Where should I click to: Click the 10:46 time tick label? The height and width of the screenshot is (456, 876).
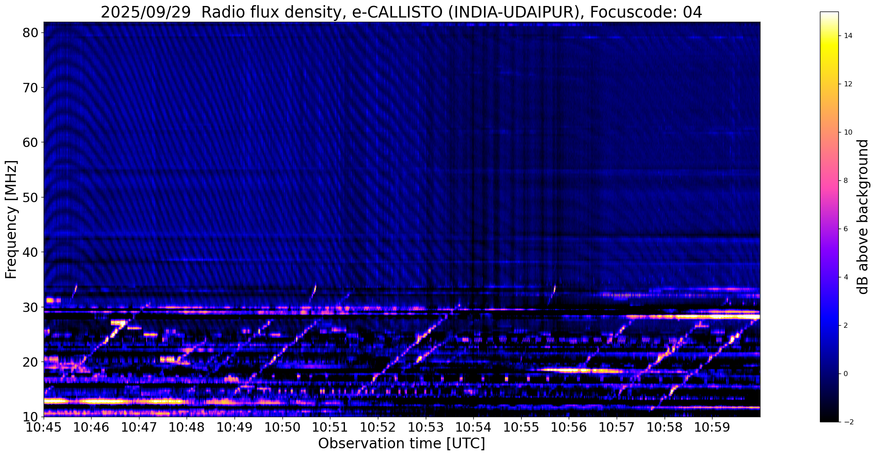click(92, 427)
